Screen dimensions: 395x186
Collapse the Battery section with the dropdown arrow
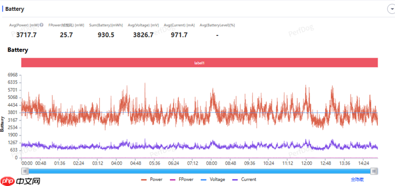(392, 9)
